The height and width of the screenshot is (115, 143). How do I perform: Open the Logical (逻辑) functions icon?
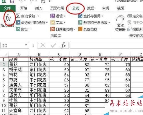52,16
